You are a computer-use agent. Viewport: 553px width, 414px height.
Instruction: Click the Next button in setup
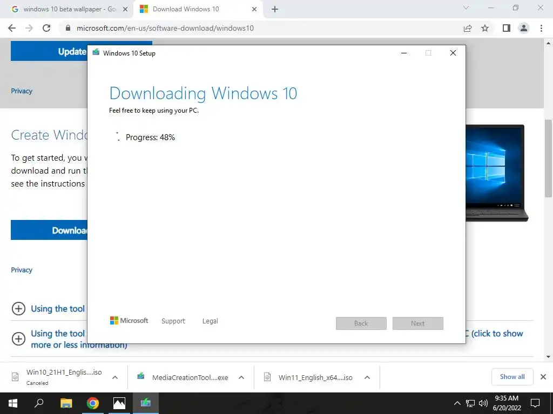coord(418,323)
